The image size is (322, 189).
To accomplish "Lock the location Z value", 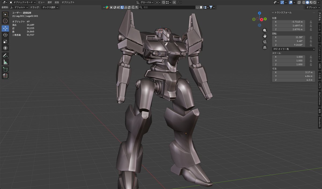I will coord(311,29).
